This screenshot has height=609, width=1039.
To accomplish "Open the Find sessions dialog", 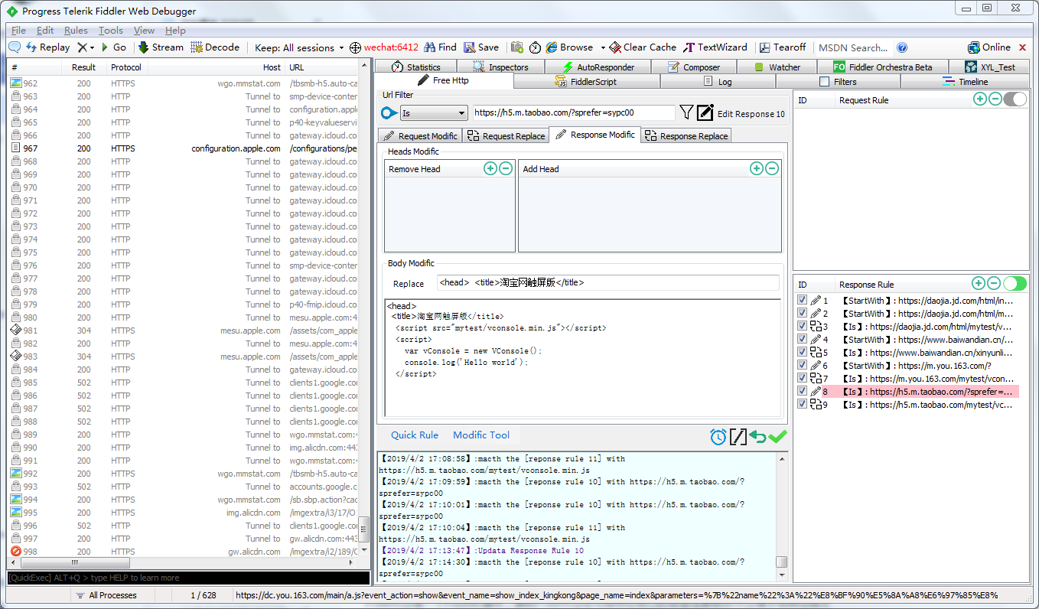I will click(x=441, y=47).
